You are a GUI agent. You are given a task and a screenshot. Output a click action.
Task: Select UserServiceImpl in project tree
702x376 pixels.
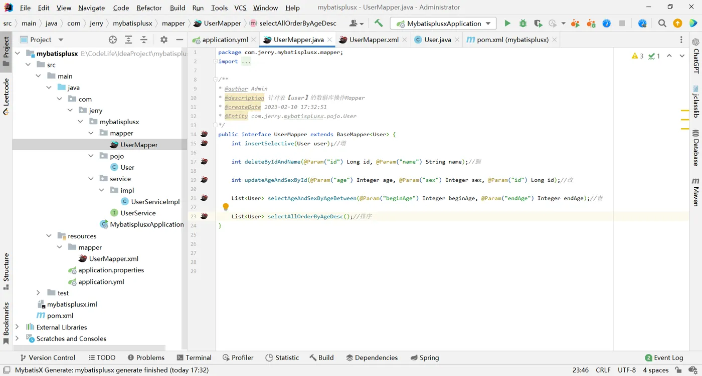pos(155,201)
